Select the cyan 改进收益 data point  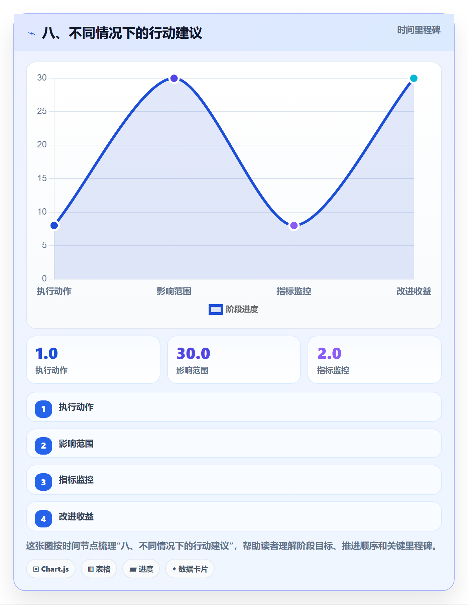pyautogui.click(x=414, y=78)
